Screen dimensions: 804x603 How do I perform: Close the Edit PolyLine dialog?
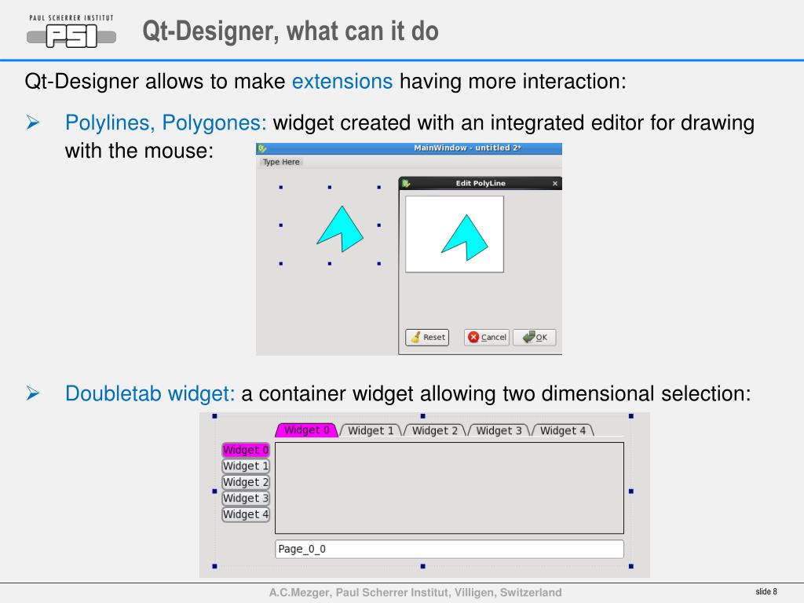[555, 184]
